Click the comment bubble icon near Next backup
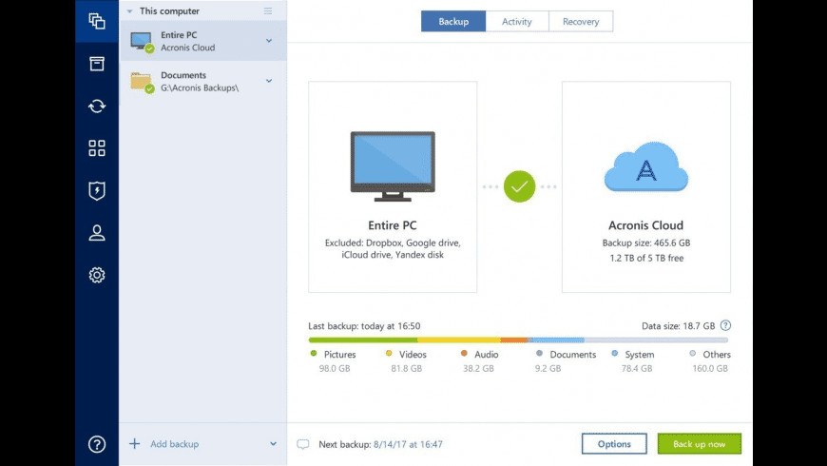 tap(302, 444)
